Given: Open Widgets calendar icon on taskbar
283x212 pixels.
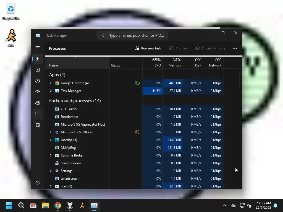Looking at the screenshot, I should click(x=33, y=205).
